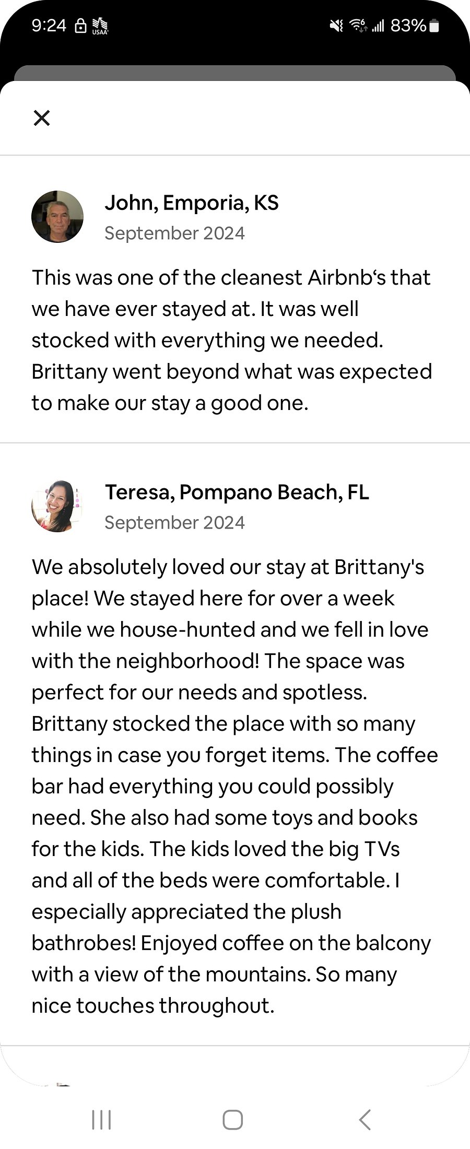Tap John's September 2024 review date
The image size is (470, 1149).
coord(174,233)
